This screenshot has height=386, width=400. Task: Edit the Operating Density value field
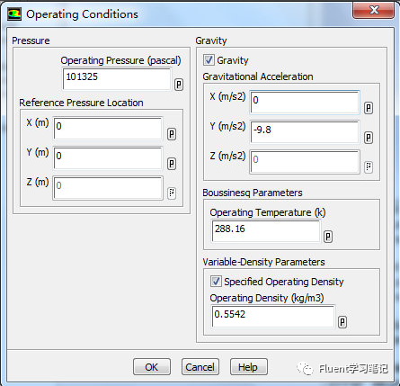pyautogui.click(x=273, y=317)
